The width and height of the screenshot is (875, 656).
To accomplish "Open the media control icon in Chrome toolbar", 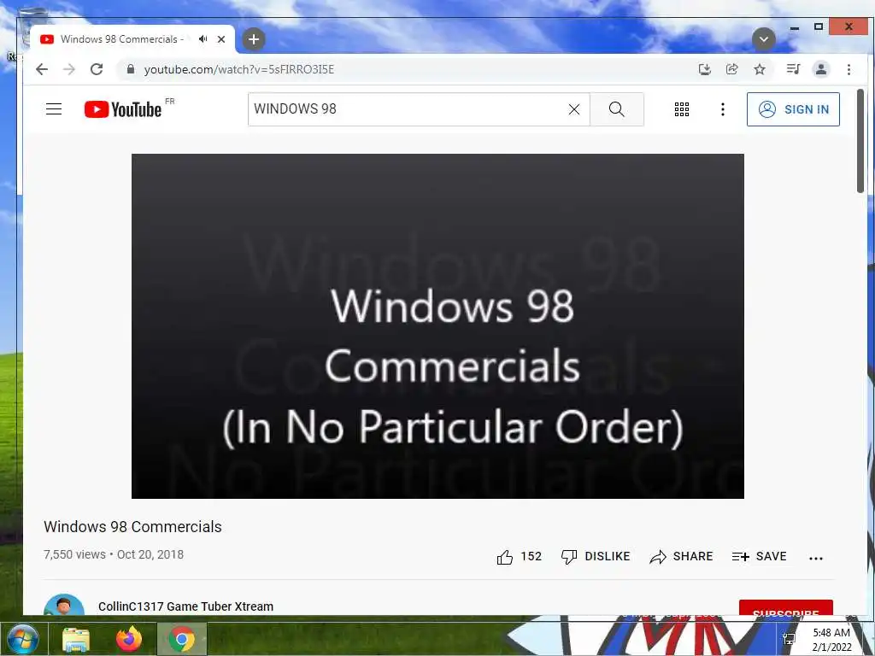I will (794, 69).
